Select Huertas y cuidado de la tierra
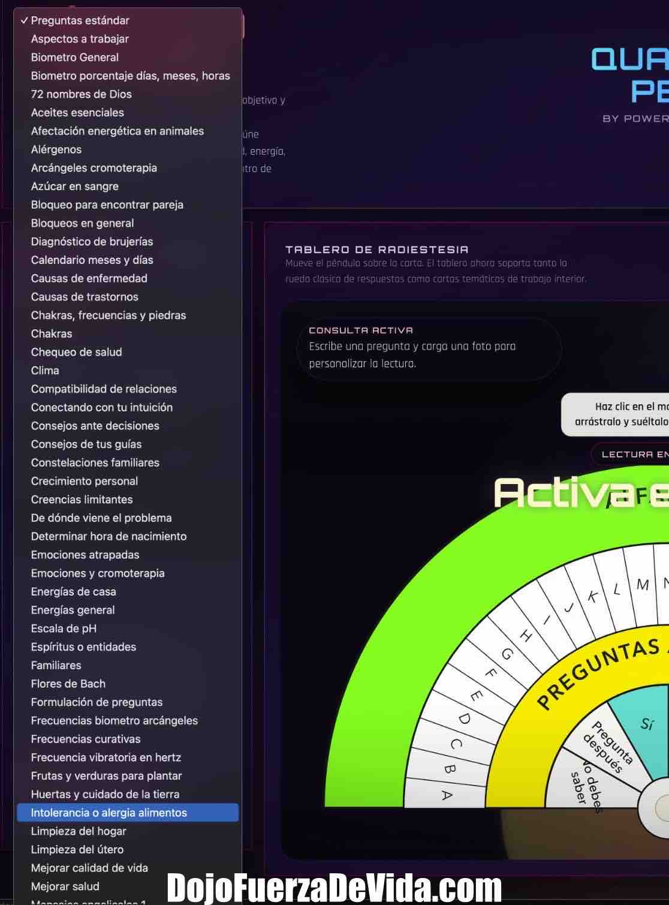This screenshot has width=669, height=905. [x=128, y=795]
